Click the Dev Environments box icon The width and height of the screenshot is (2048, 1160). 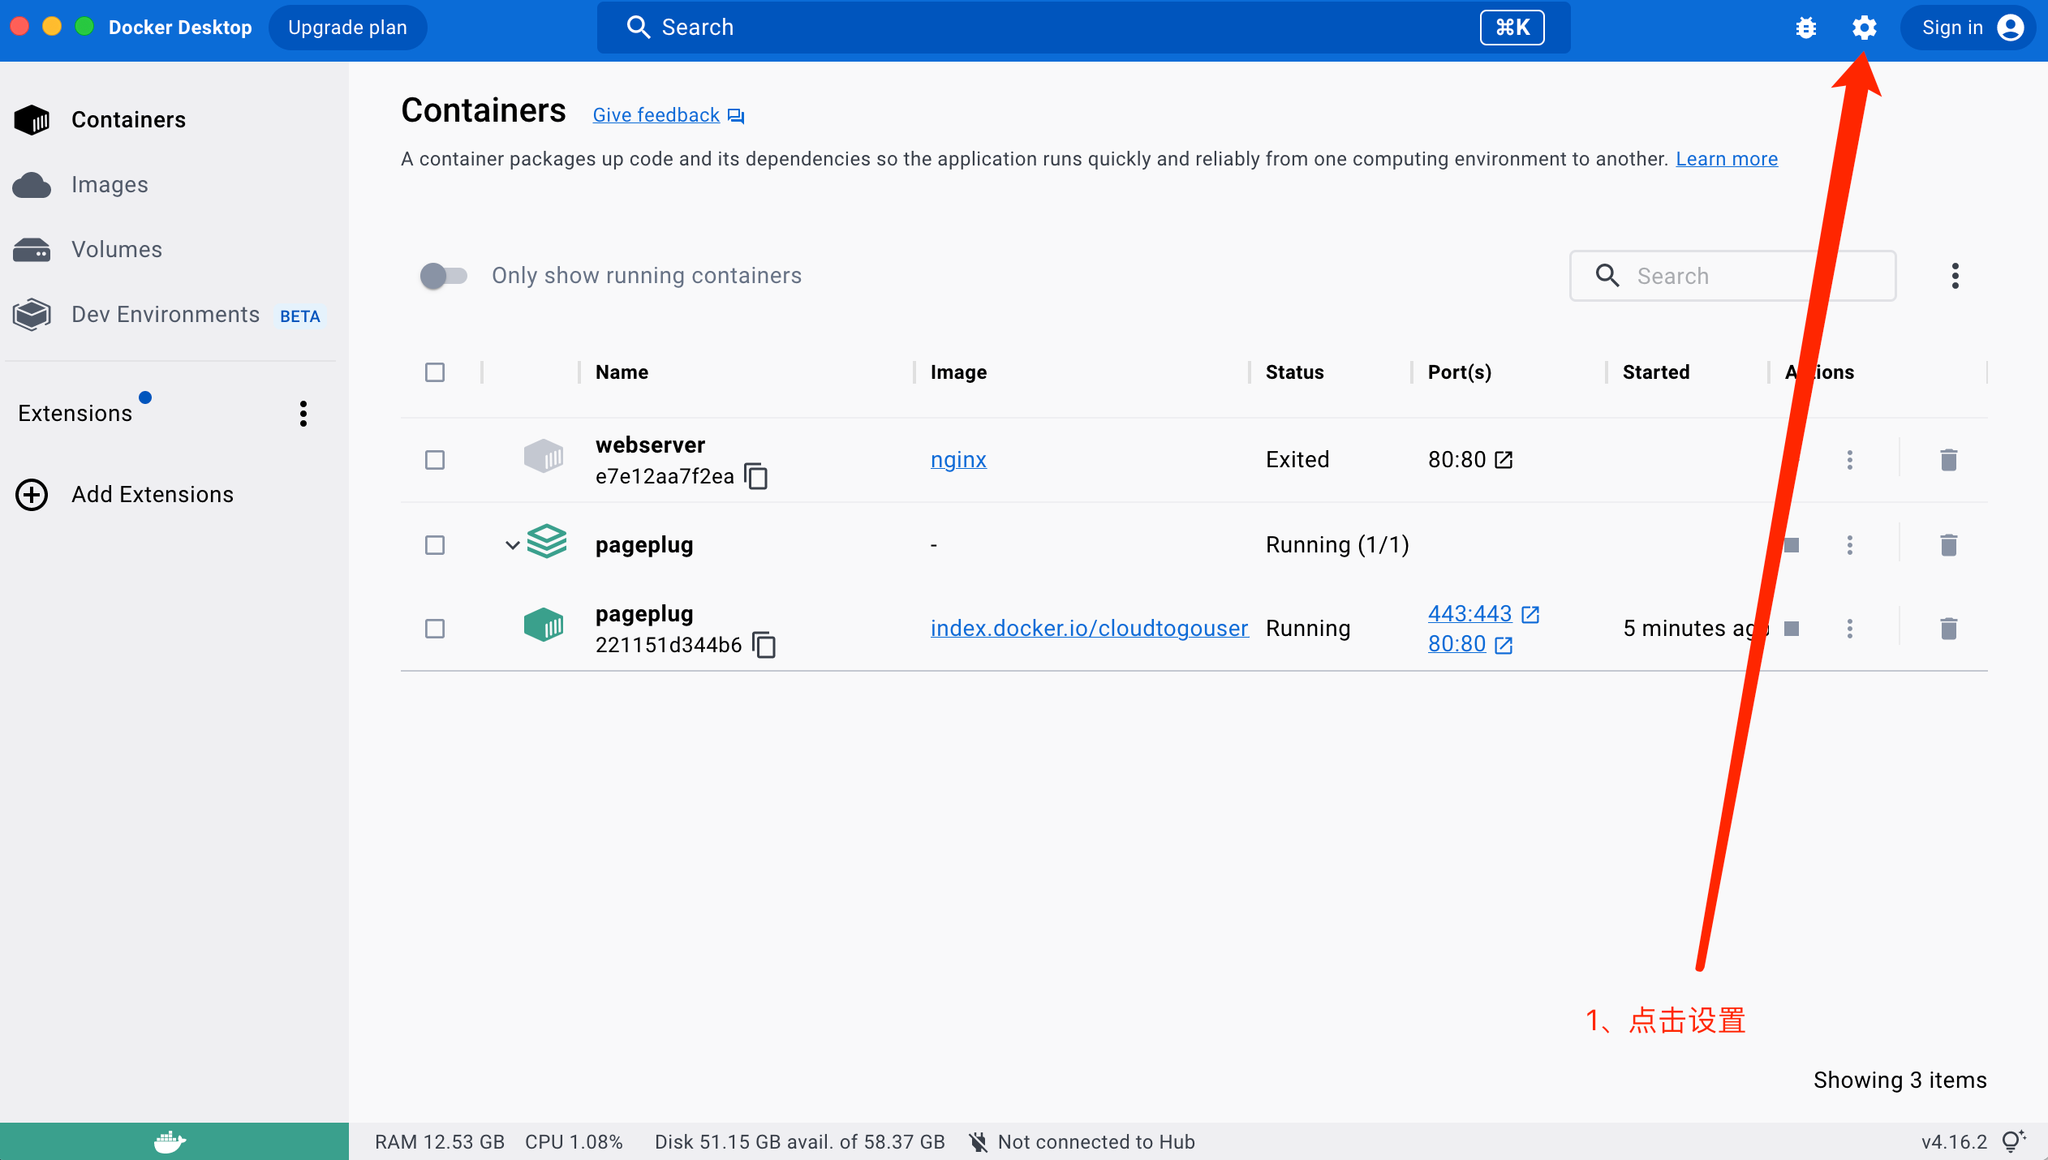(32, 315)
